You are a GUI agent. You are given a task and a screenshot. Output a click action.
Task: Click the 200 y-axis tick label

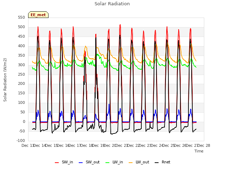pos(21,84)
